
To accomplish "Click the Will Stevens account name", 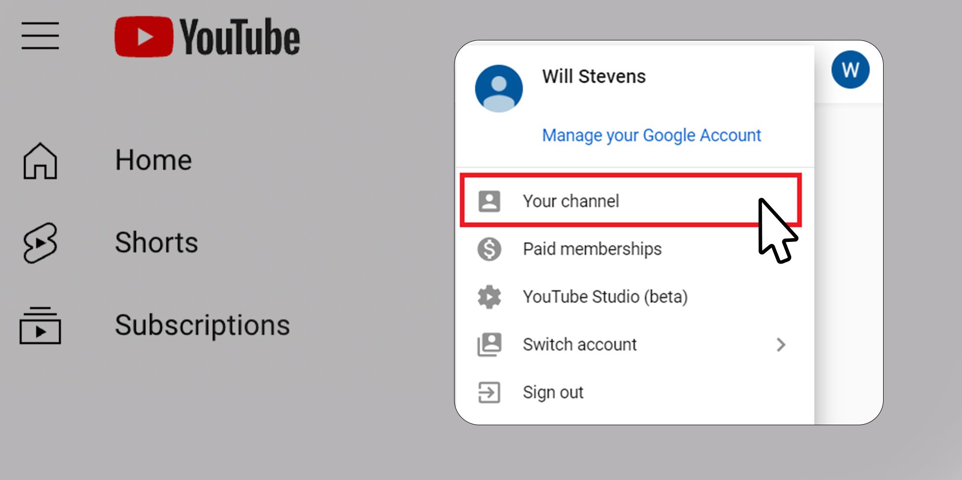I will [594, 76].
